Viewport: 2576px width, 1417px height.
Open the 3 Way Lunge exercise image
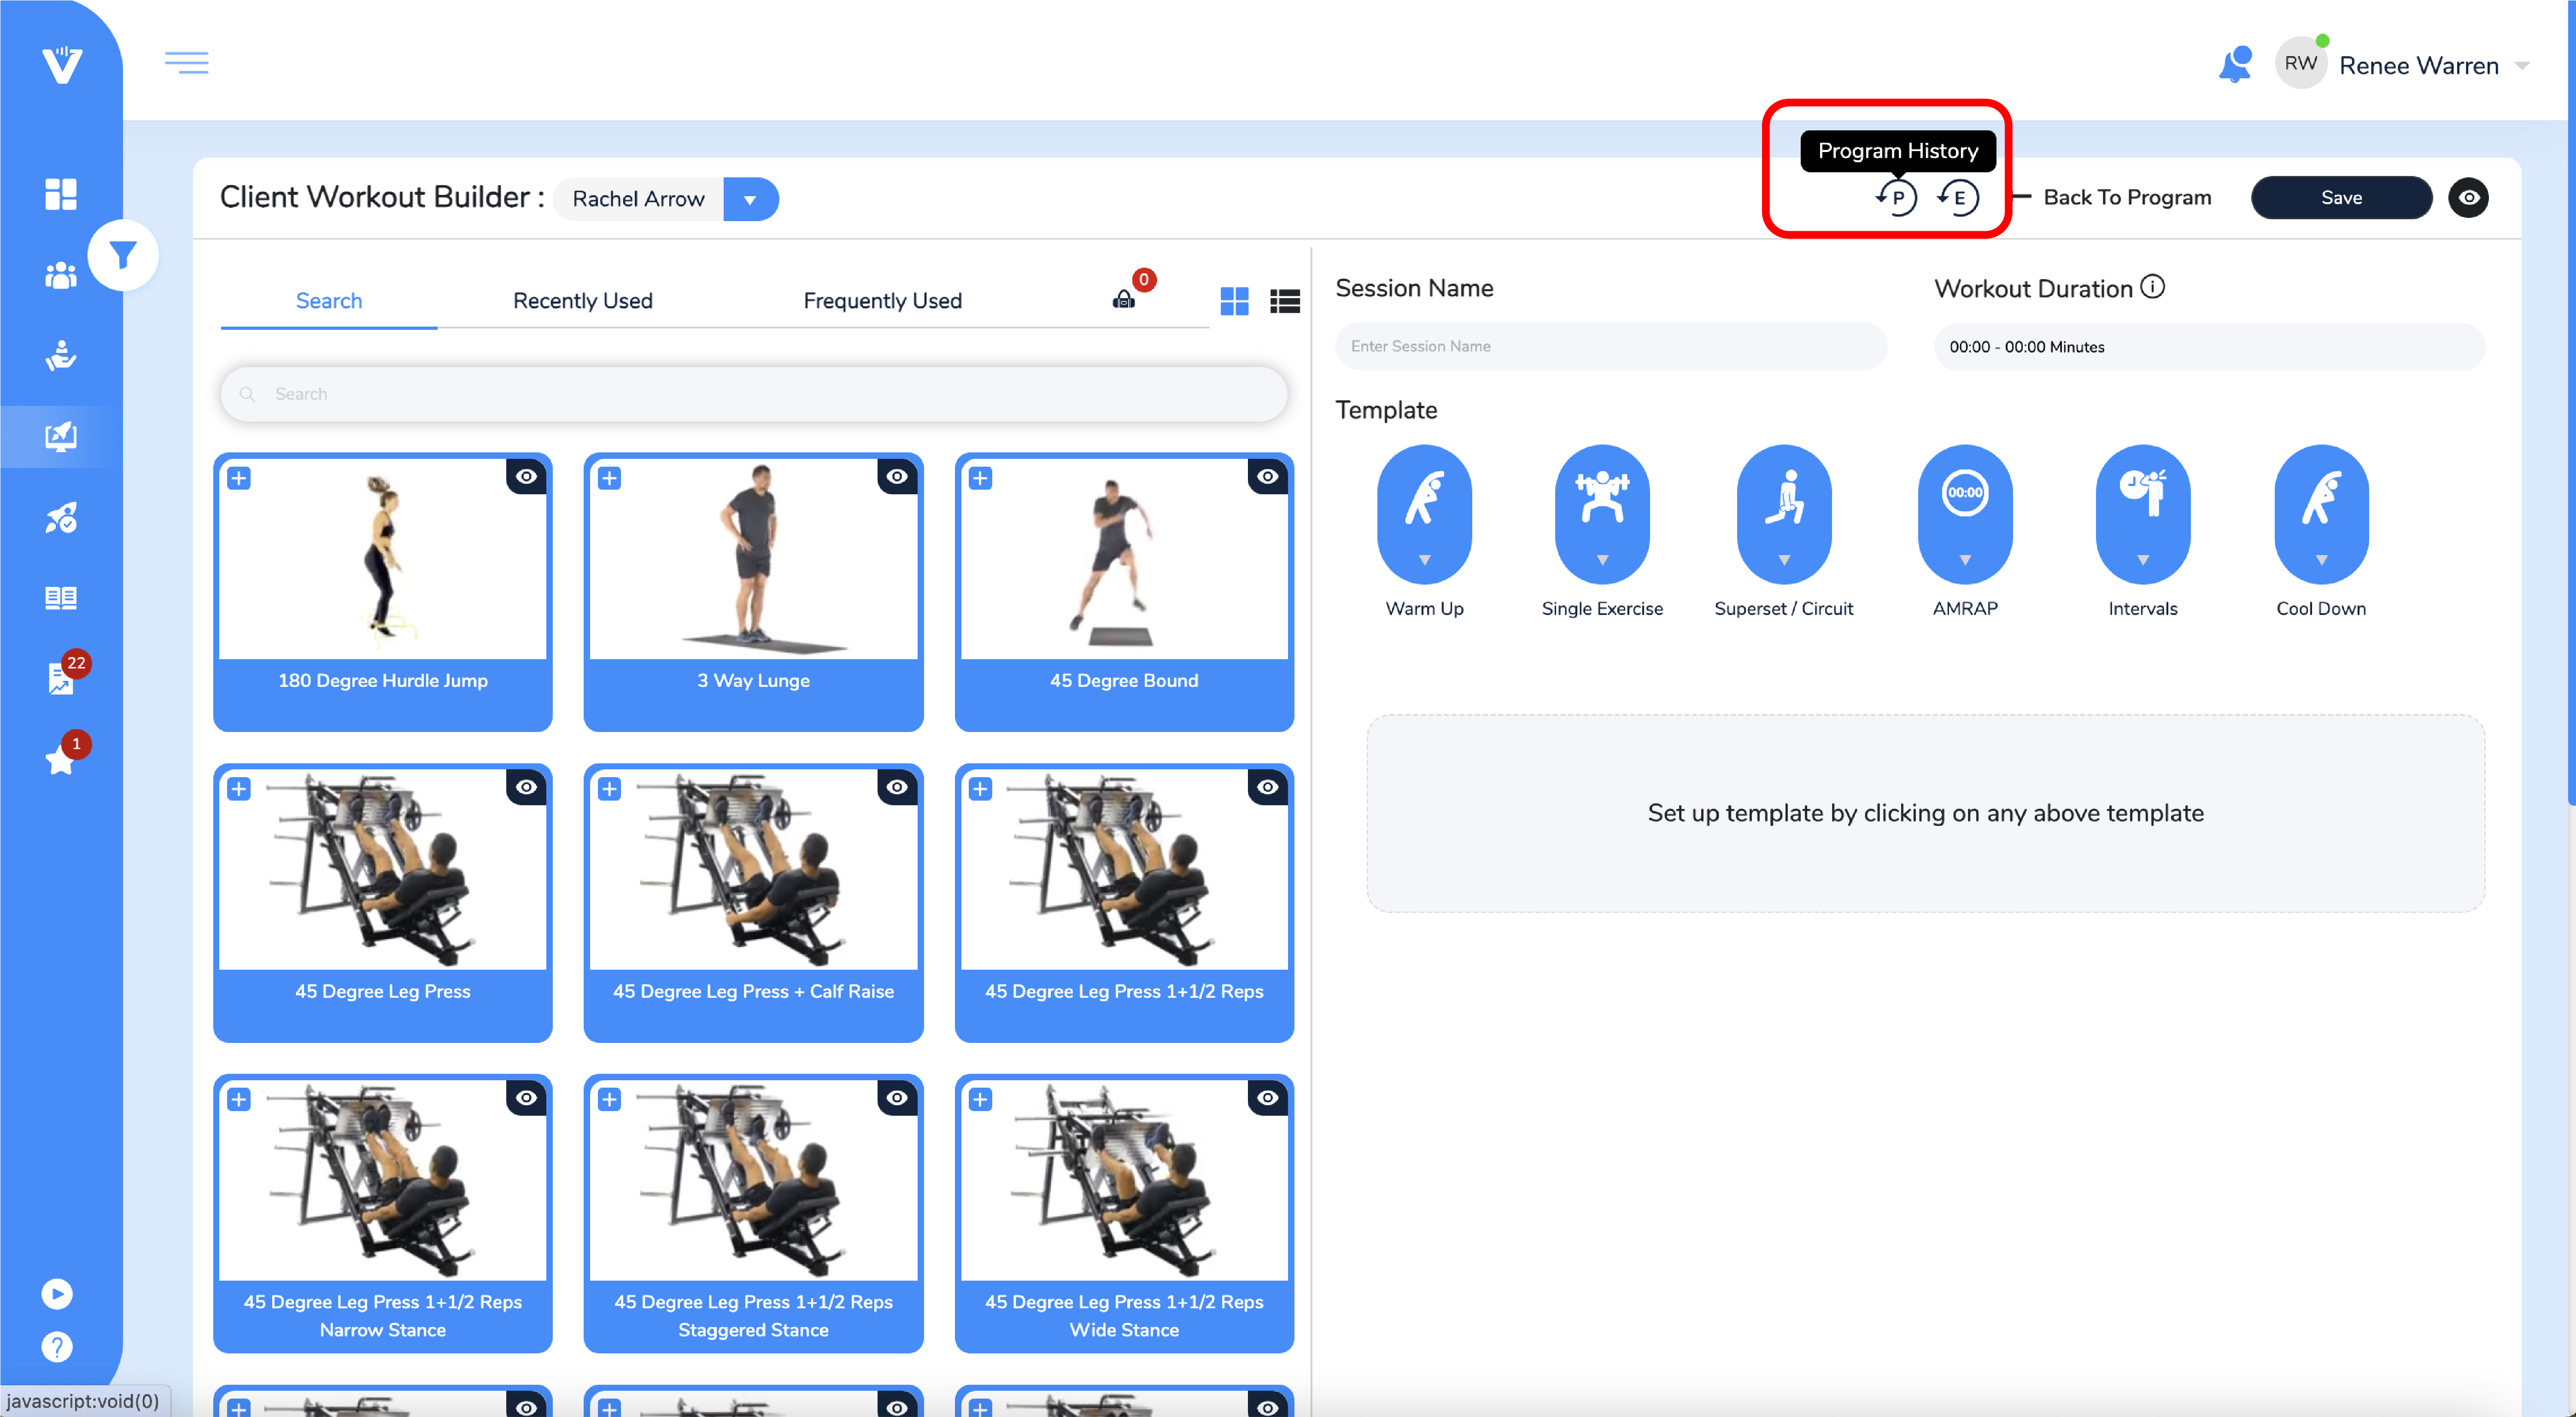[754, 558]
